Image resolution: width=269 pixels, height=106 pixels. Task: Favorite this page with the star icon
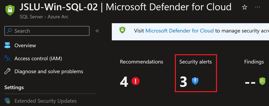244,7
